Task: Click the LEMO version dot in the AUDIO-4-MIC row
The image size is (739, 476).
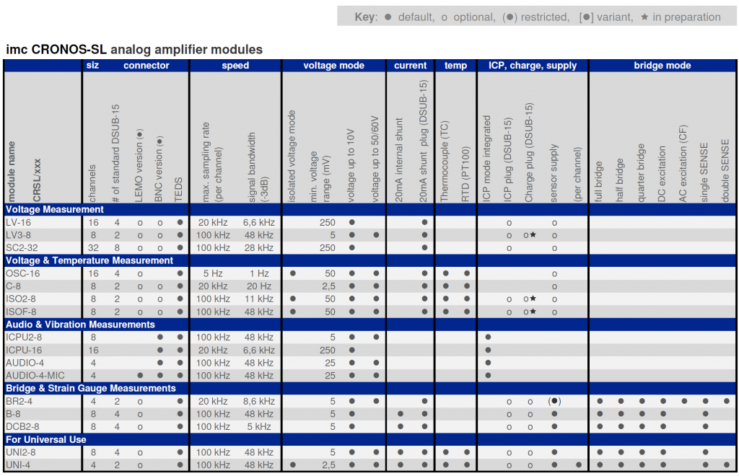Action: coord(139,376)
